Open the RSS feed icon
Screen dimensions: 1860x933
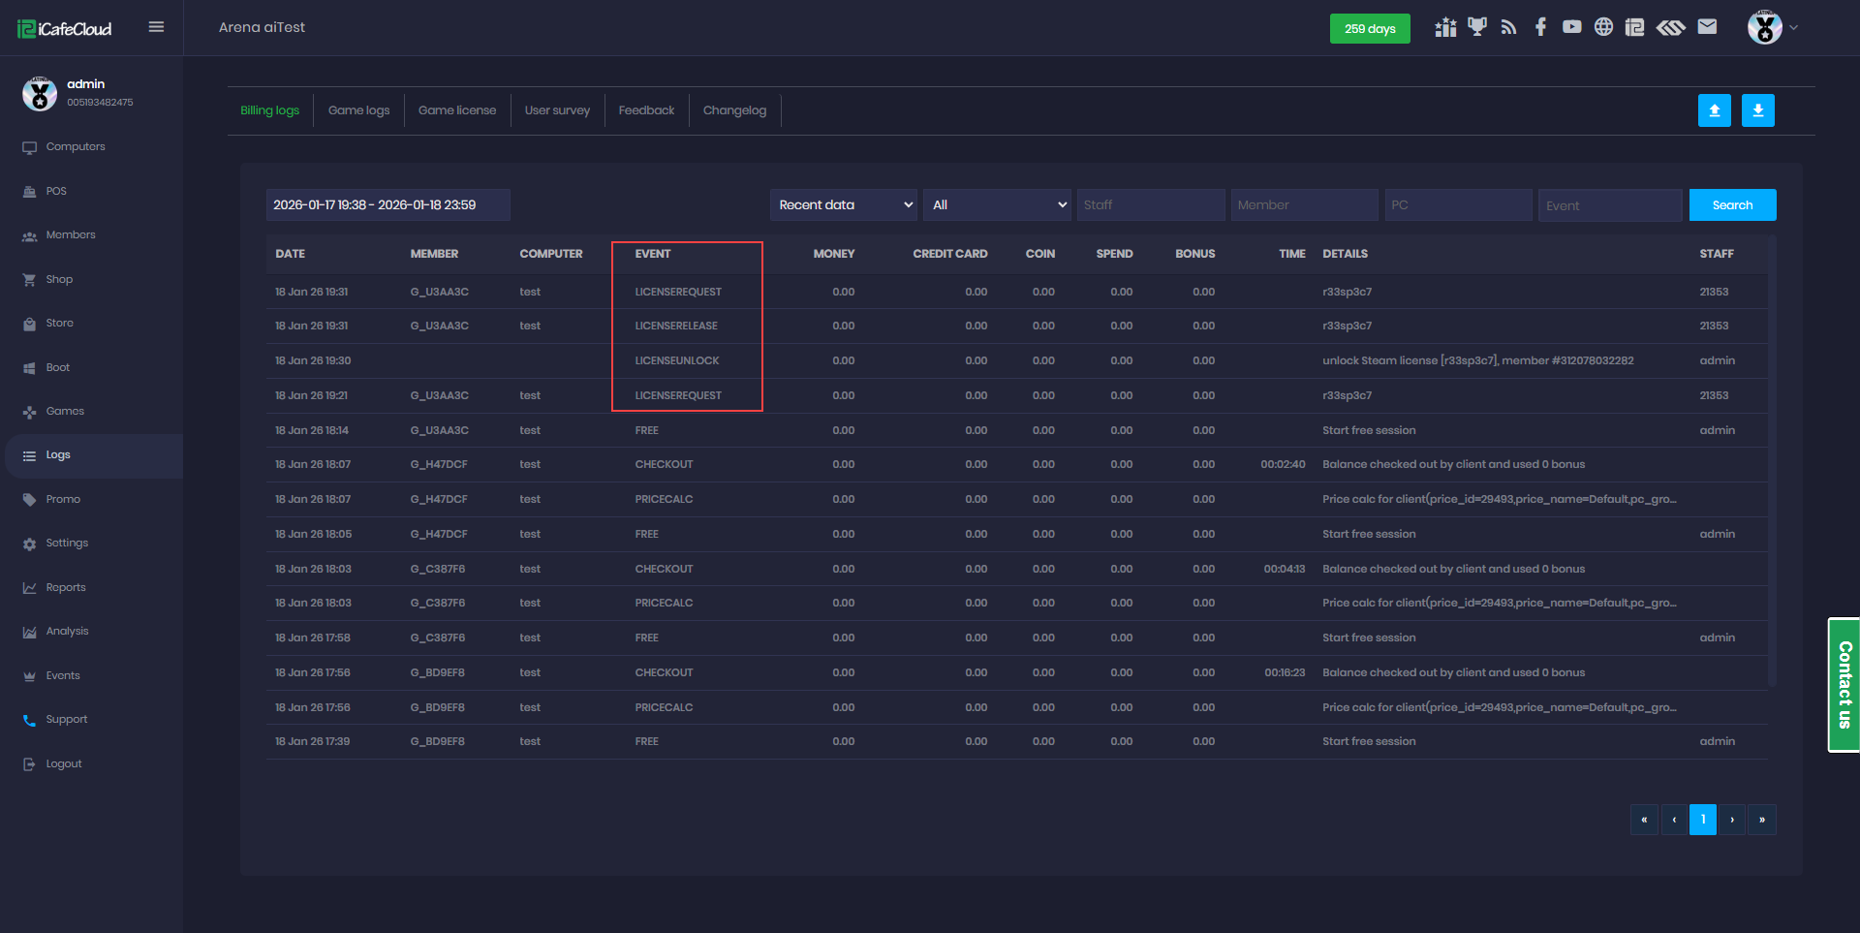[1508, 27]
